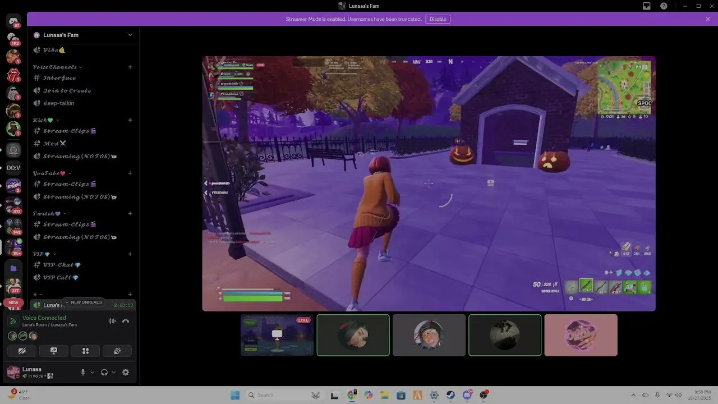Join Streaming (NO TOS) under YouTube
The image size is (718, 404).
coord(83,197)
